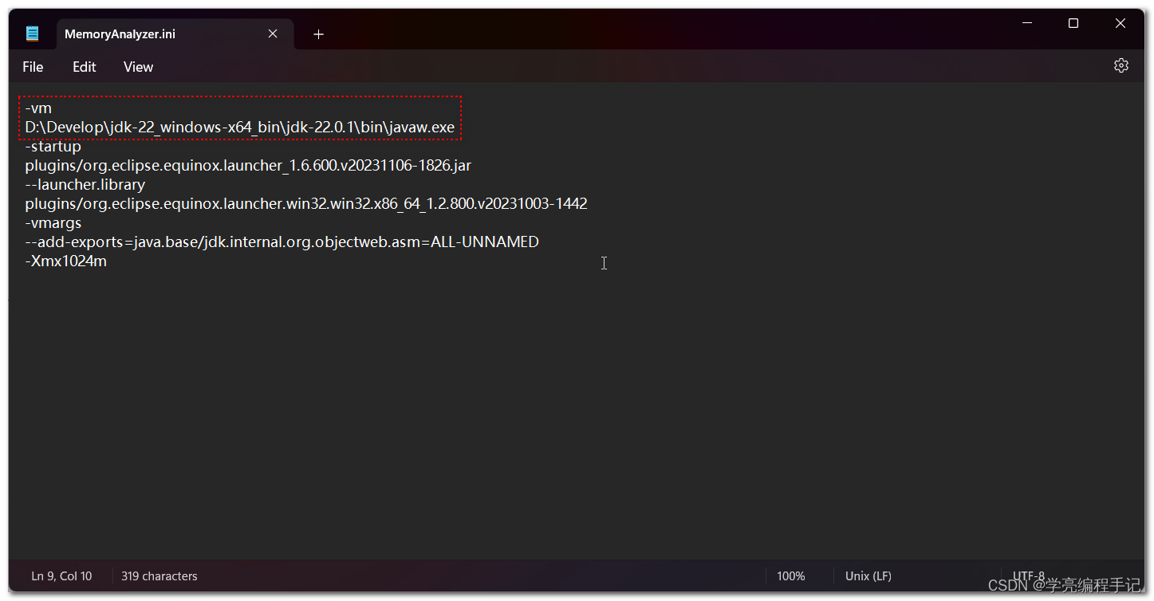Select the --launcher.library text line
Viewport: 1154px width, 601px height.
tap(85, 184)
